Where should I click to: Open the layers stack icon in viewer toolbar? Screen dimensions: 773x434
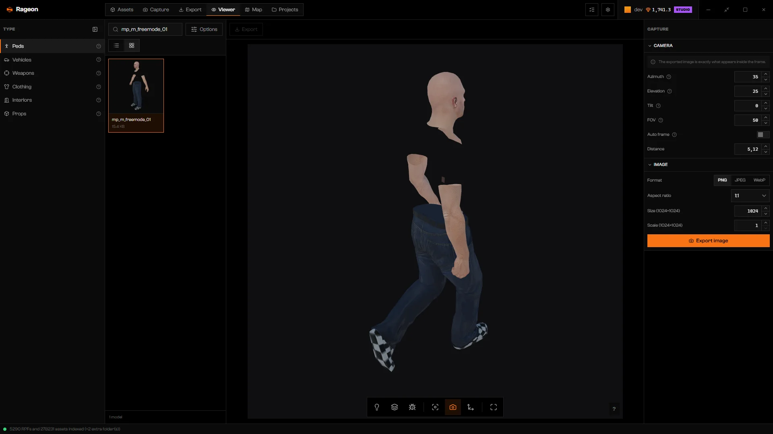point(395,407)
